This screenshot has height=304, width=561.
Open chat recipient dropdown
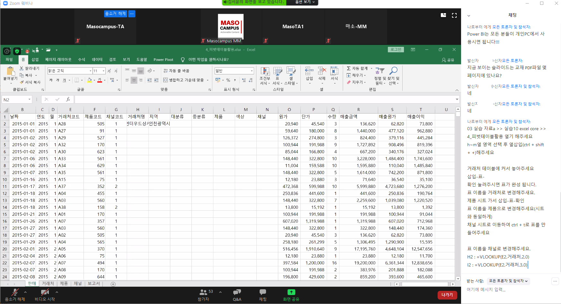[508, 281]
